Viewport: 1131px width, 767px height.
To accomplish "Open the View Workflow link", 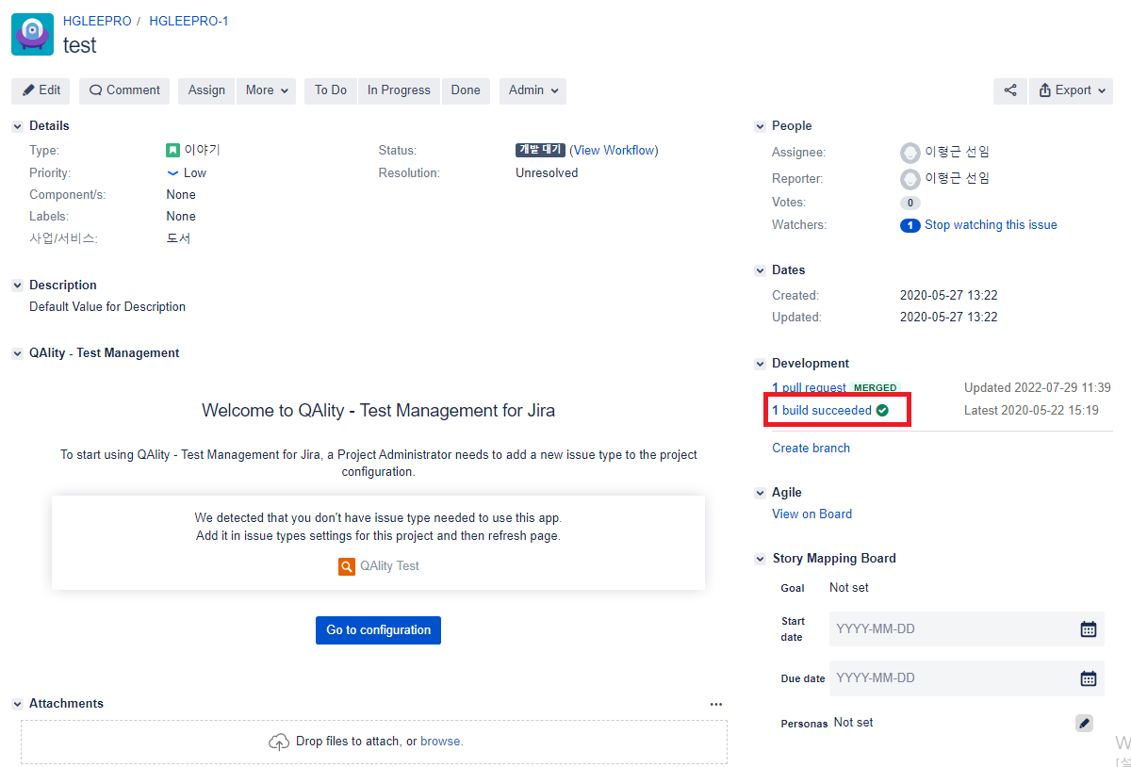I will (614, 150).
